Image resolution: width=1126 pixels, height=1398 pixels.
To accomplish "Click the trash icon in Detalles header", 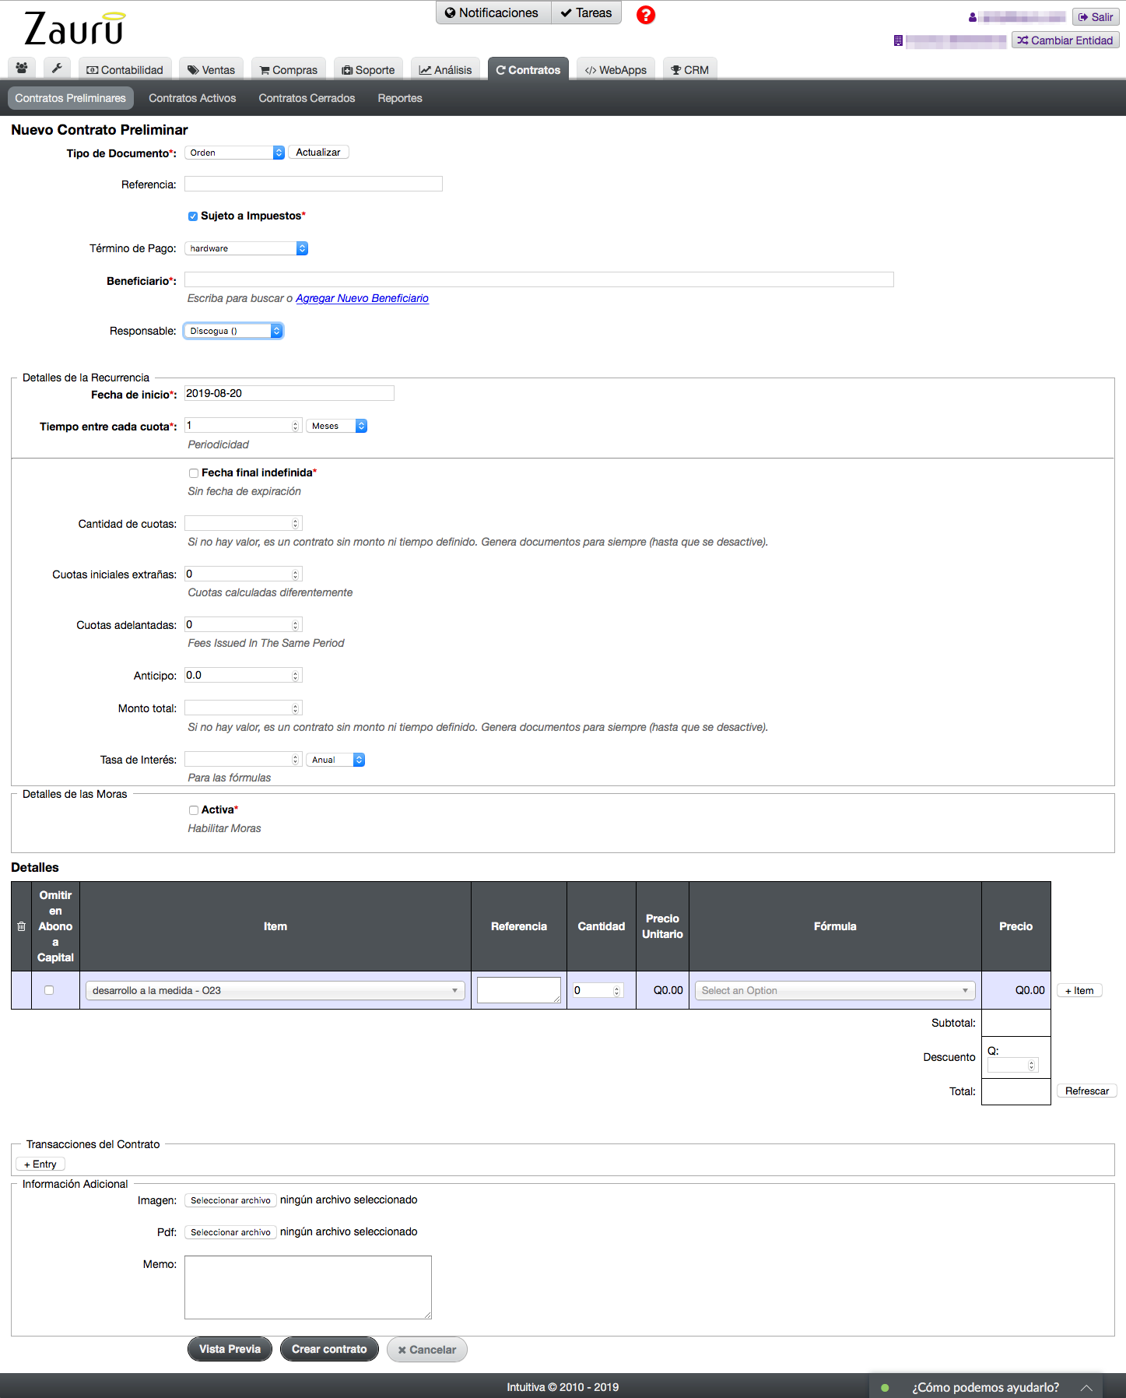I will (x=21, y=926).
